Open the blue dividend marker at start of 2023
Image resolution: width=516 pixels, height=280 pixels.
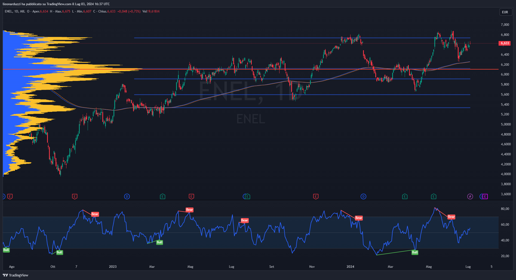(x=127, y=196)
